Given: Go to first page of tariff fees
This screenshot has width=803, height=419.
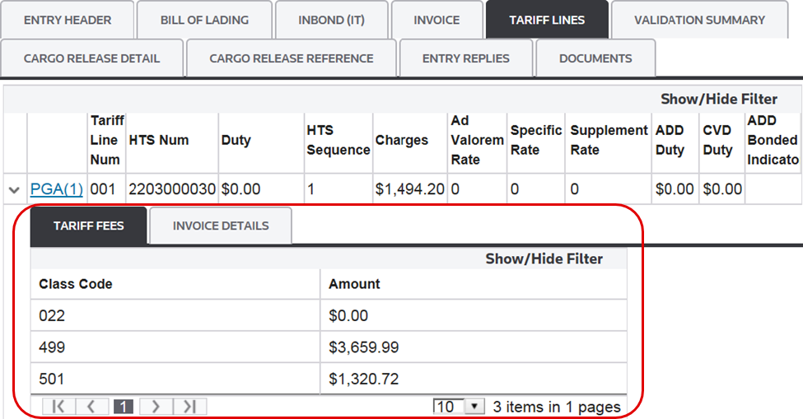Looking at the screenshot, I should pos(58,407).
